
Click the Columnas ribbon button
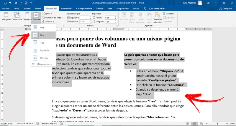coord(36,17)
